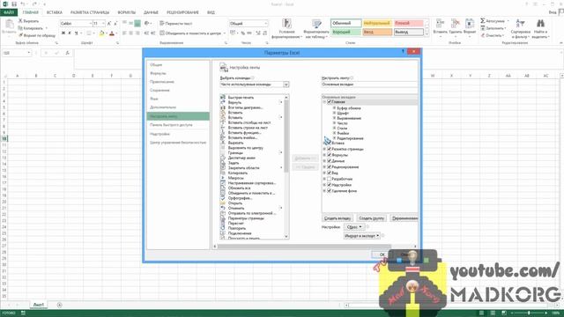Viewport: 564px width, 317px height.
Task: Toggle Underline (Ч) formatting
Action: [76, 33]
